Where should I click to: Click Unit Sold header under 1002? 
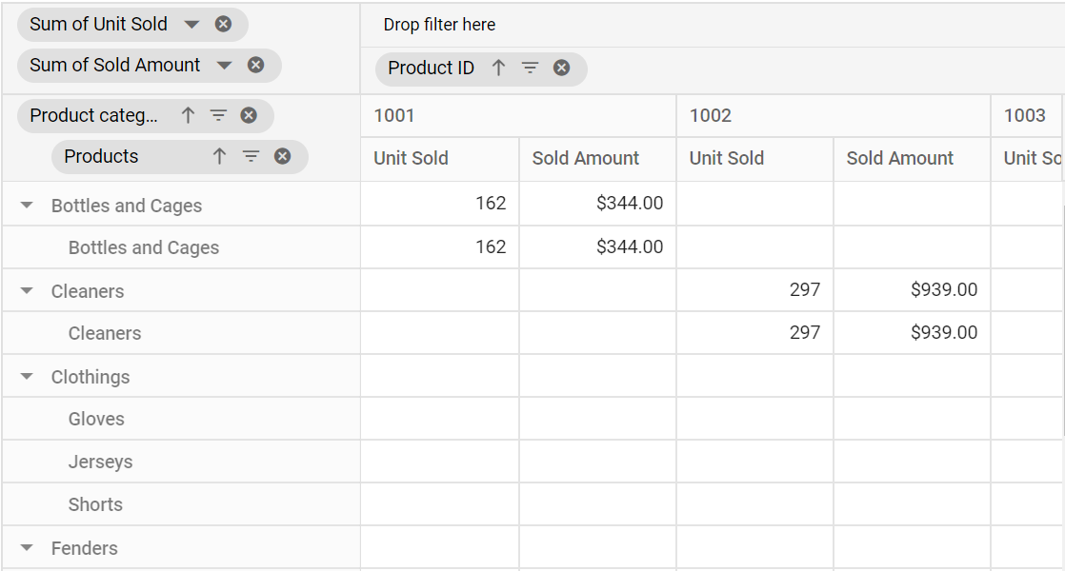pyautogui.click(x=754, y=159)
